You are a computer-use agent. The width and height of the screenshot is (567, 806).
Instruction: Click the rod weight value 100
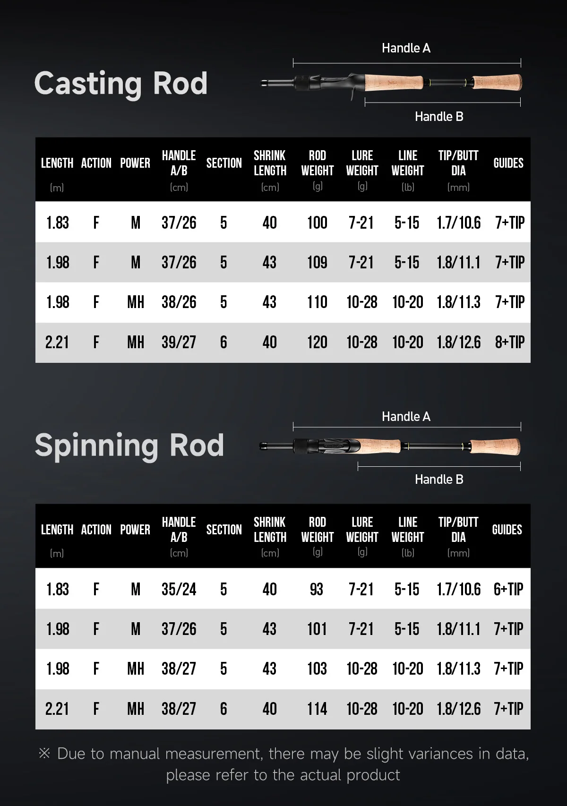[317, 223]
